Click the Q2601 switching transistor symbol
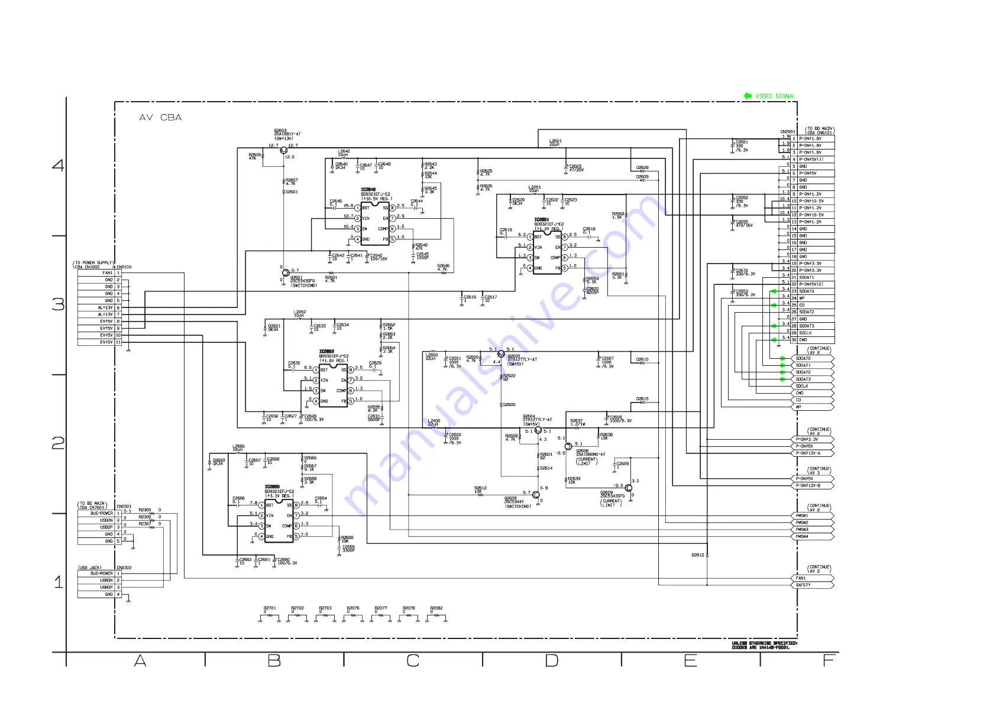This screenshot has width=1006, height=704. pyautogui.click(x=286, y=273)
